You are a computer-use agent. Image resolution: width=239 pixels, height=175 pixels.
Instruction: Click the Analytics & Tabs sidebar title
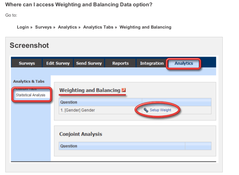coord(29,81)
